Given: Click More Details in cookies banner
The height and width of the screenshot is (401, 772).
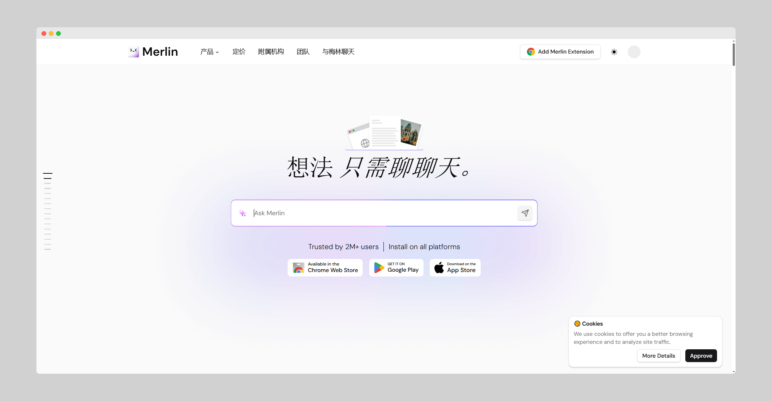Looking at the screenshot, I should pos(659,356).
